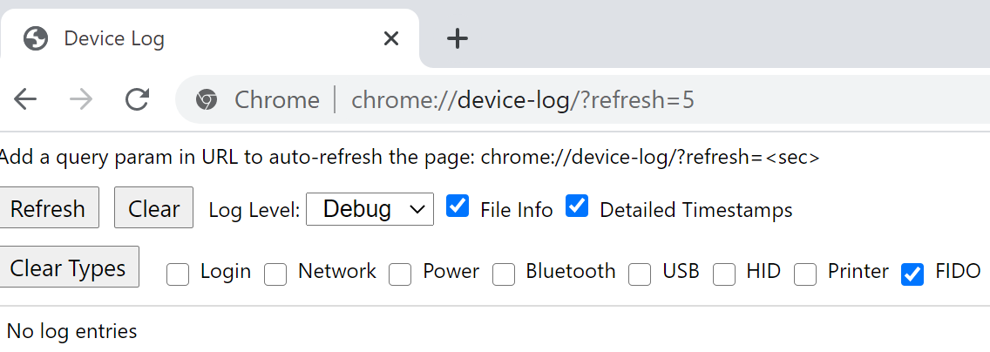Viewport: 990px width, 352px height.
Task: Enable the Network log type checkbox
Action: pos(275,274)
